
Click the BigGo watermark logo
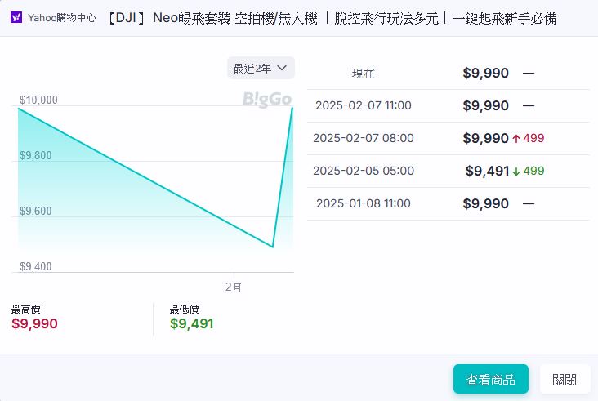click(x=266, y=99)
